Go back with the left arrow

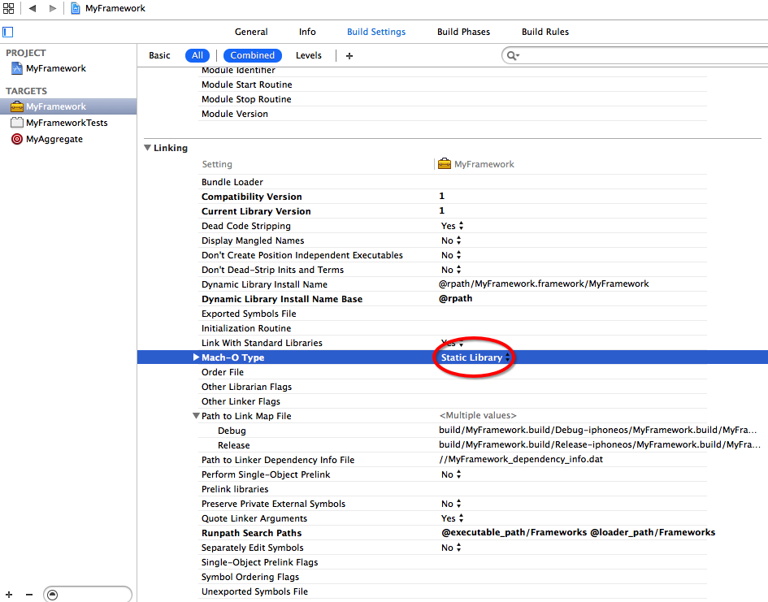point(33,8)
